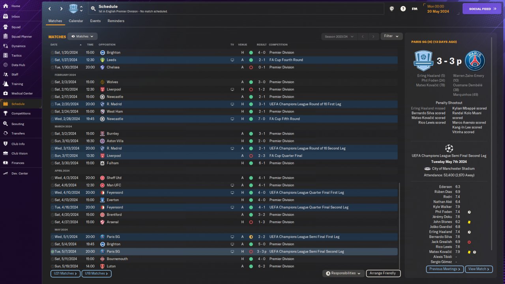Open U21 Matches
Screen dimensions: 505x284
(x=65, y=273)
